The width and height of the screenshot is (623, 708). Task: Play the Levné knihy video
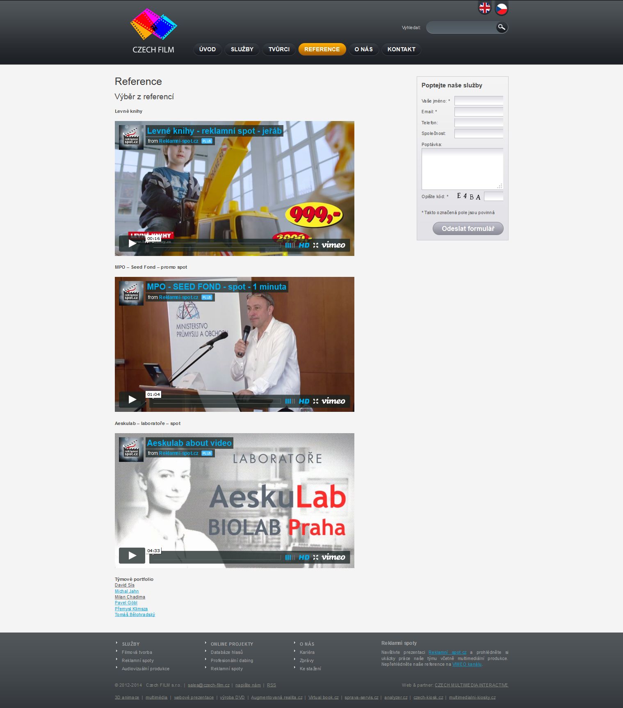132,244
